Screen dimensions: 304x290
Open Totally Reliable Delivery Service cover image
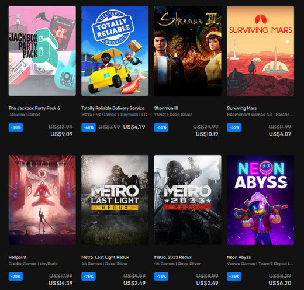(x=115, y=51)
